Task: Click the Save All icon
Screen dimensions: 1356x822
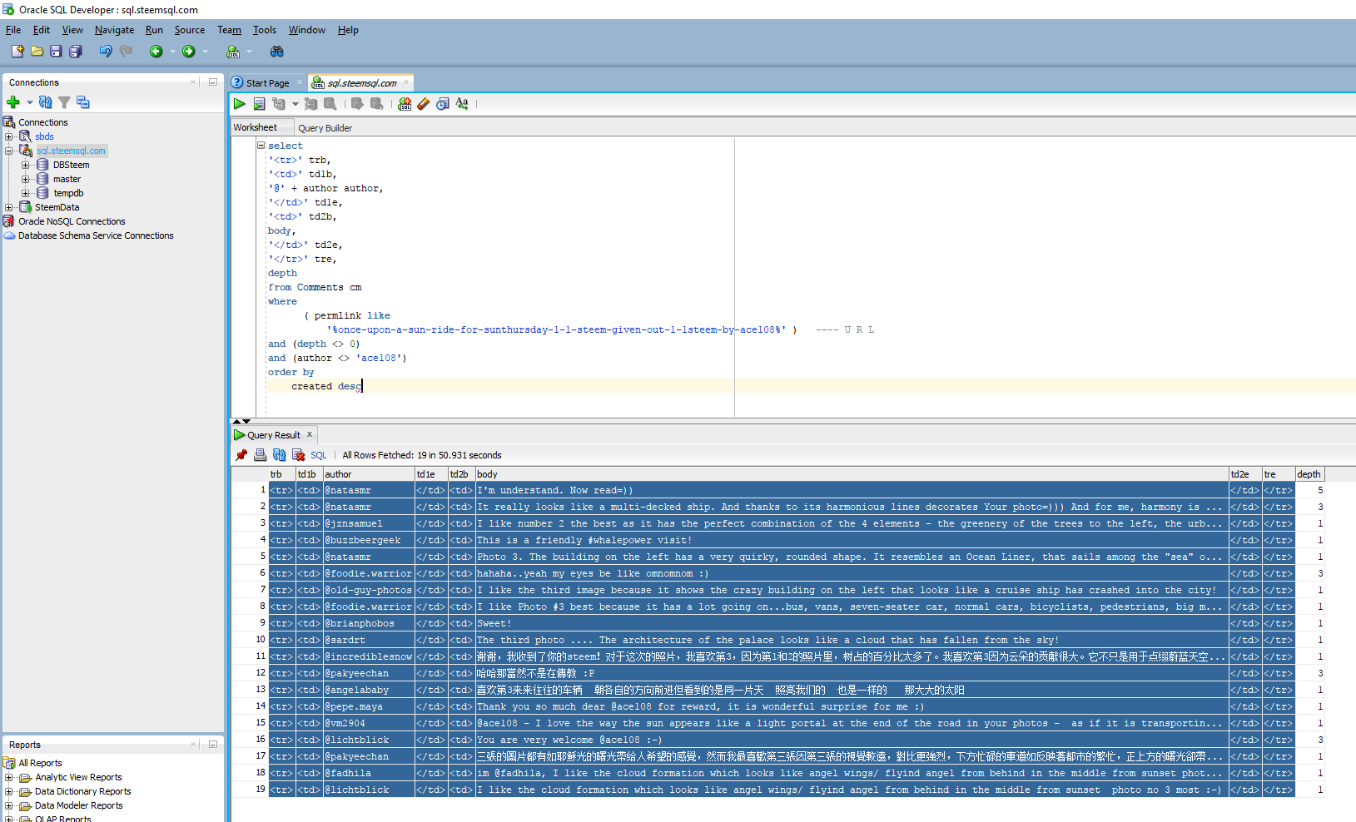Action: (x=75, y=52)
